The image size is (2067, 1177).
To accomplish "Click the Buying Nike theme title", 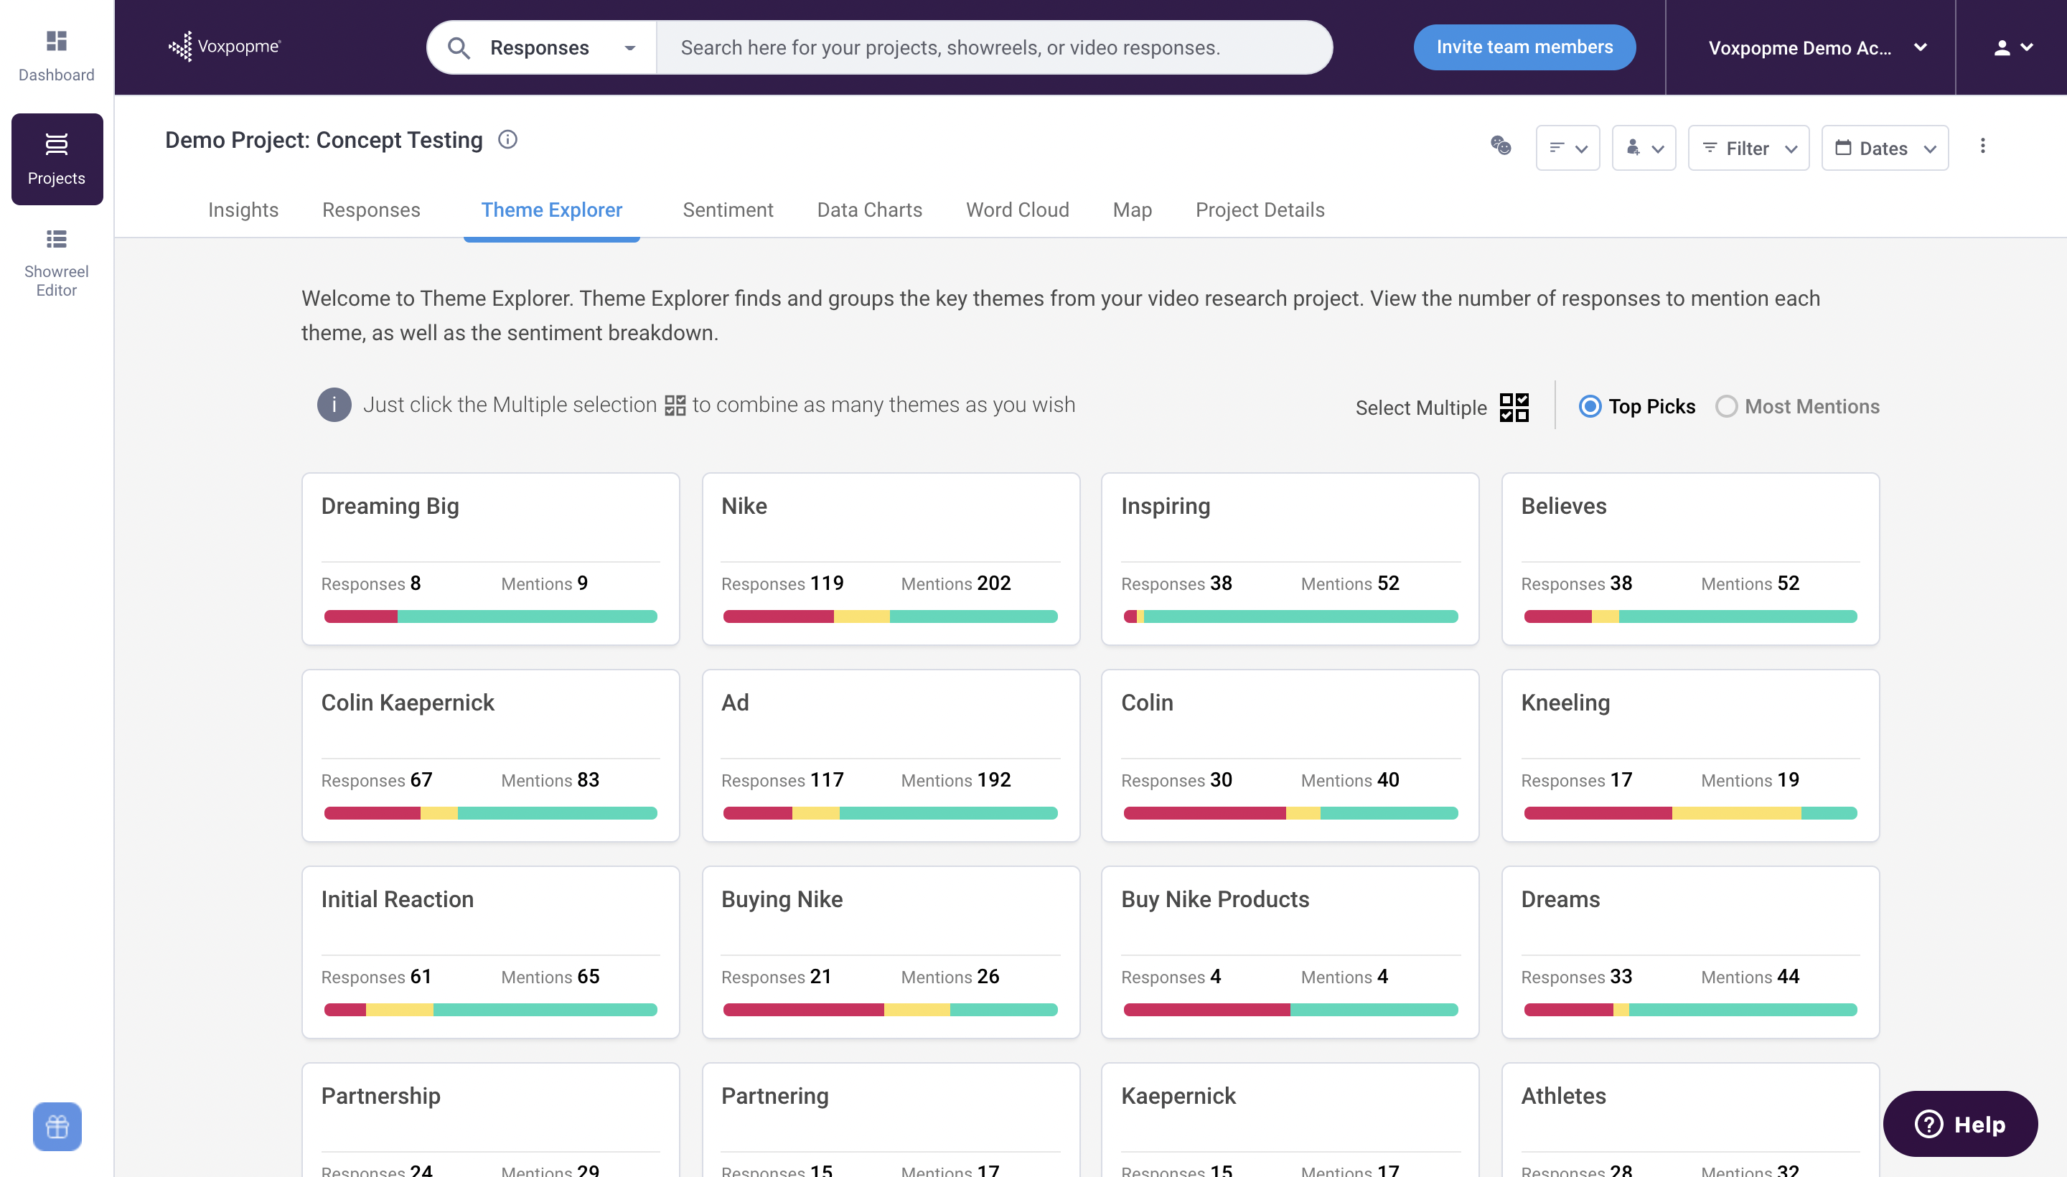I will click(x=782, y=900).
